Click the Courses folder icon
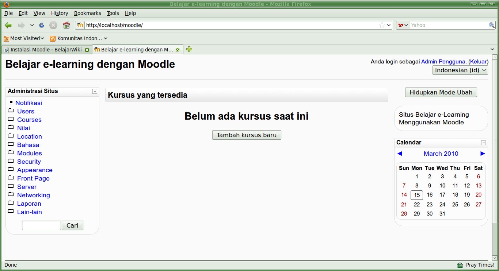The height and width of the screenshot is (271, 499). (11, 119)
